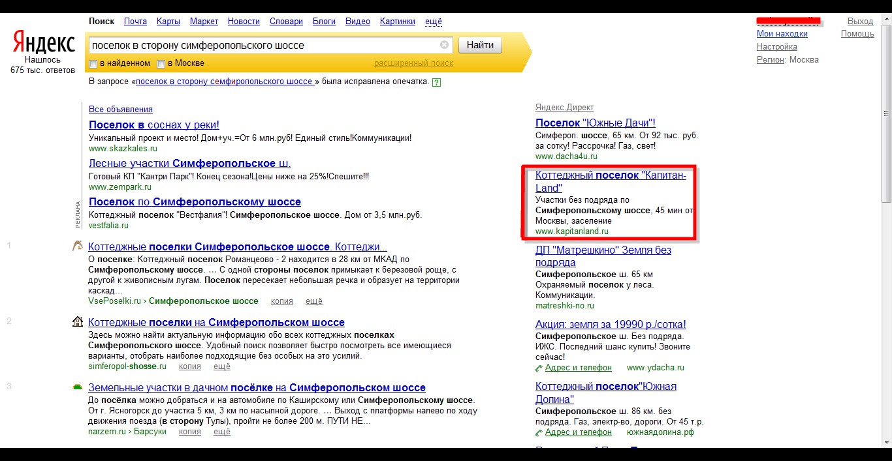Switch to the Карты tab
Image resolution: width=892 pixels, height=461 pixels.
click(168, 22)
